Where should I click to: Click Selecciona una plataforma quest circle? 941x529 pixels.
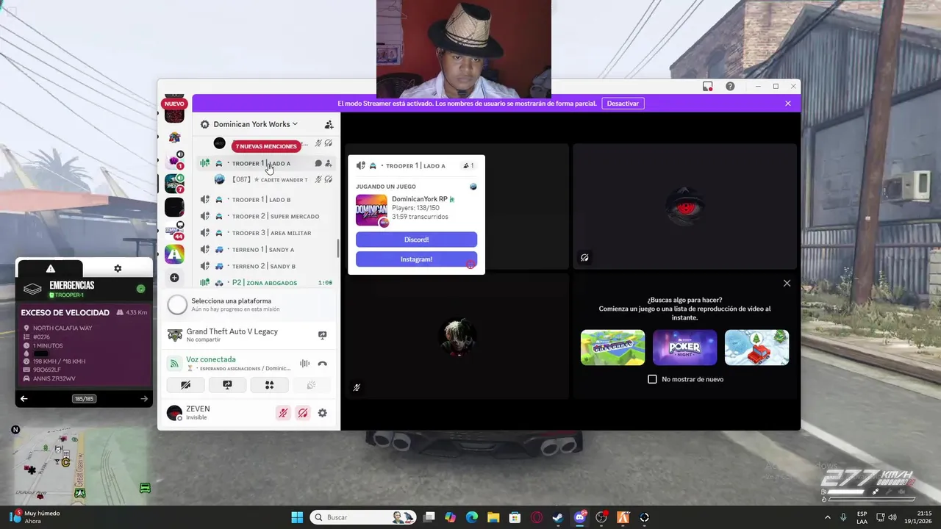click(177, 304)
